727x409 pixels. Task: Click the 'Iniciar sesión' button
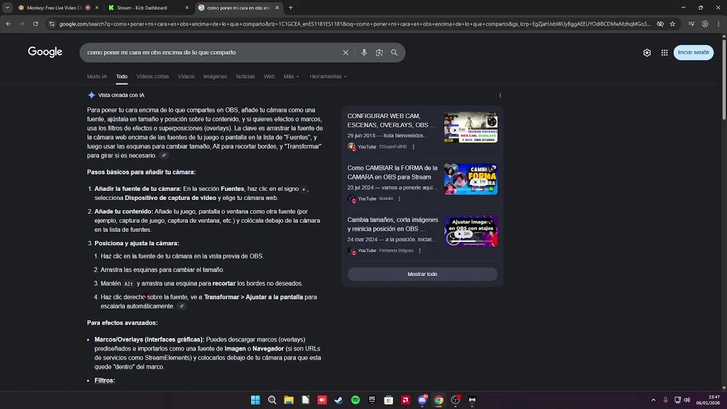(x=693, y=52)
